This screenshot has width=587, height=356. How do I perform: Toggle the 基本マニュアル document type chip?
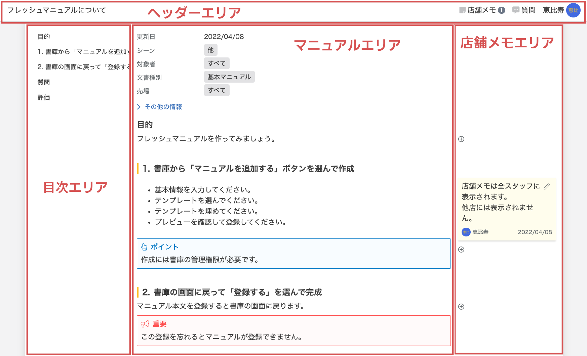click(x=230, y=77)
